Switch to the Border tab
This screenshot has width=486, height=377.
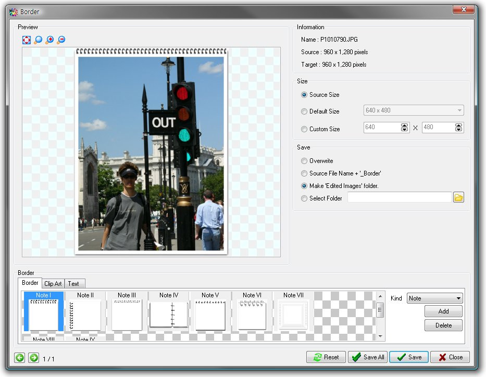coord(30,283)
